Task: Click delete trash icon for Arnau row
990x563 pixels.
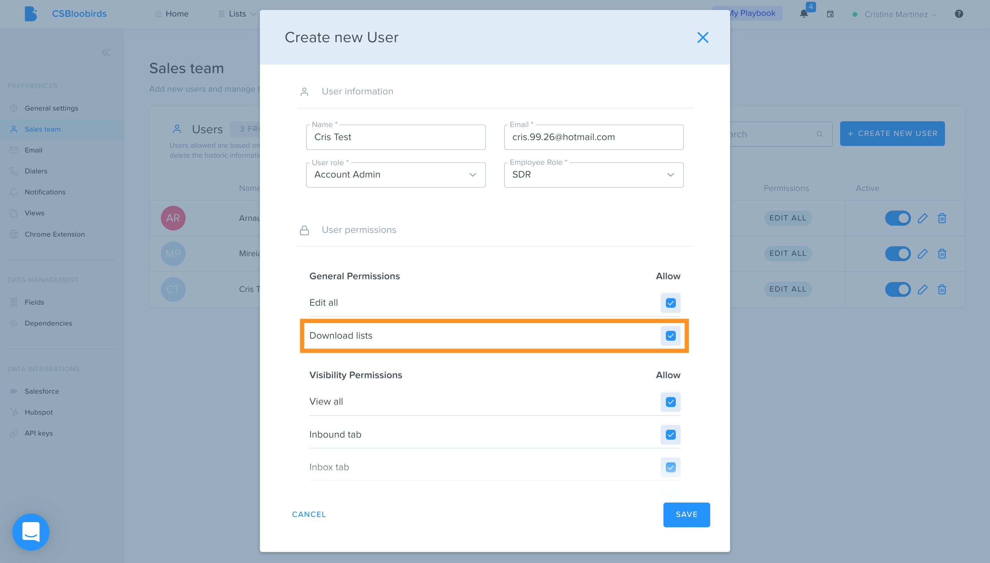Action: (942, 218)
